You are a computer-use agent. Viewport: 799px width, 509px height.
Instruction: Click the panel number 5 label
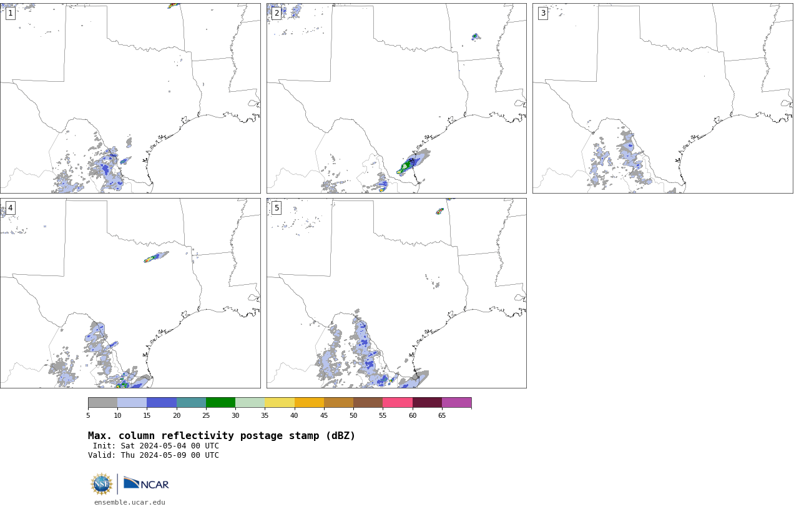(277, 208)
